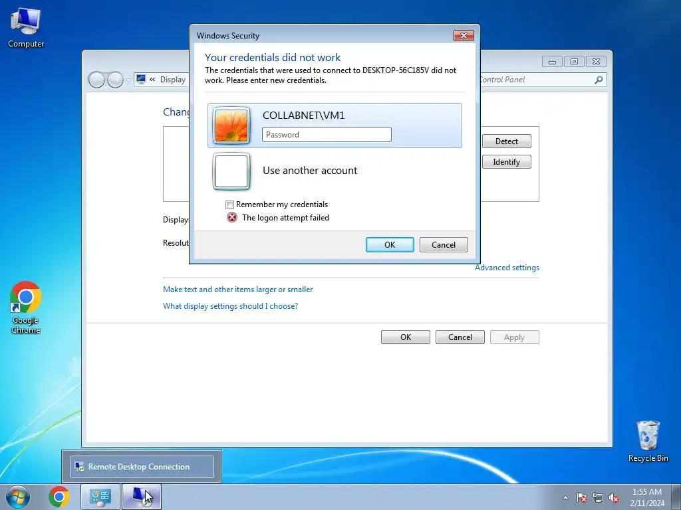The width and height of the screenshot is (681, 510).
Task: Click the Show desktop strip
Action: click(676, 497)
